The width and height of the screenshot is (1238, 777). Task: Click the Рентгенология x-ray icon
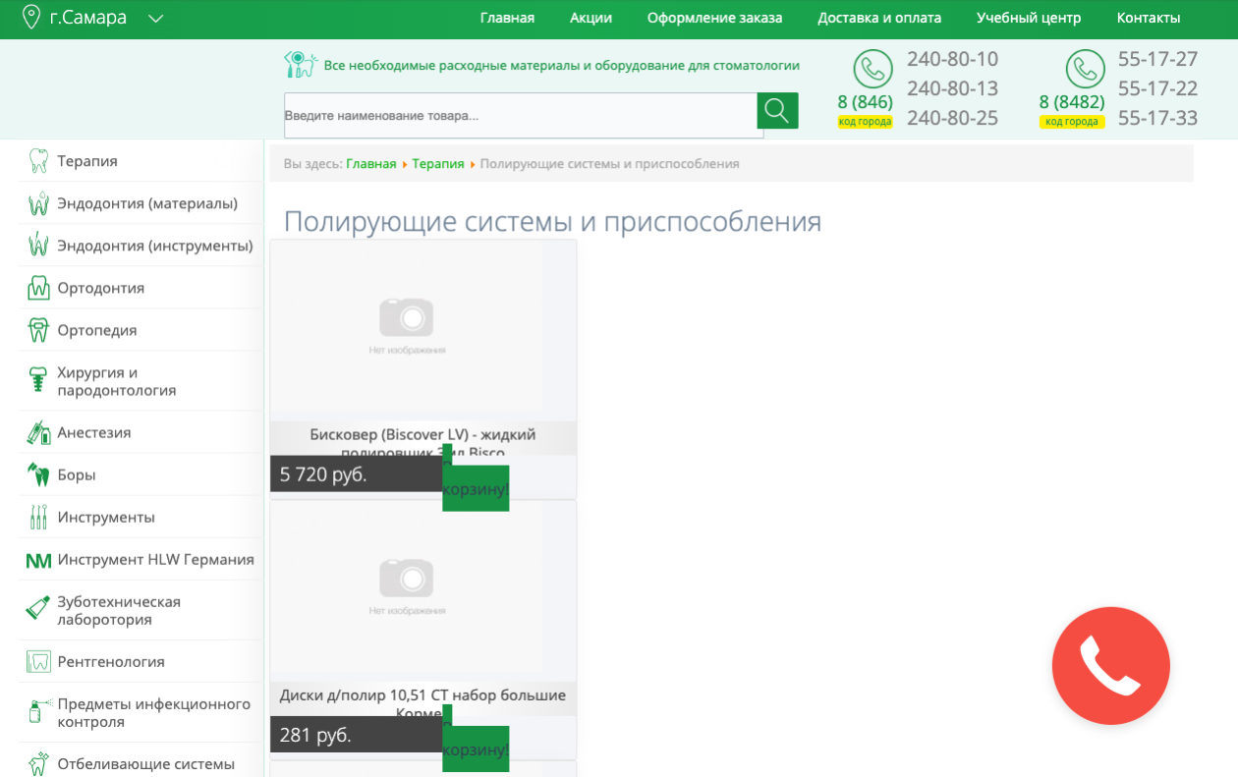coord(38,662)
